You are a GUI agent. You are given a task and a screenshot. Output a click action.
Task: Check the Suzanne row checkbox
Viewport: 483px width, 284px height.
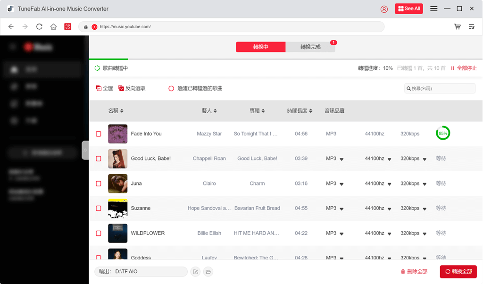(99, 209)
